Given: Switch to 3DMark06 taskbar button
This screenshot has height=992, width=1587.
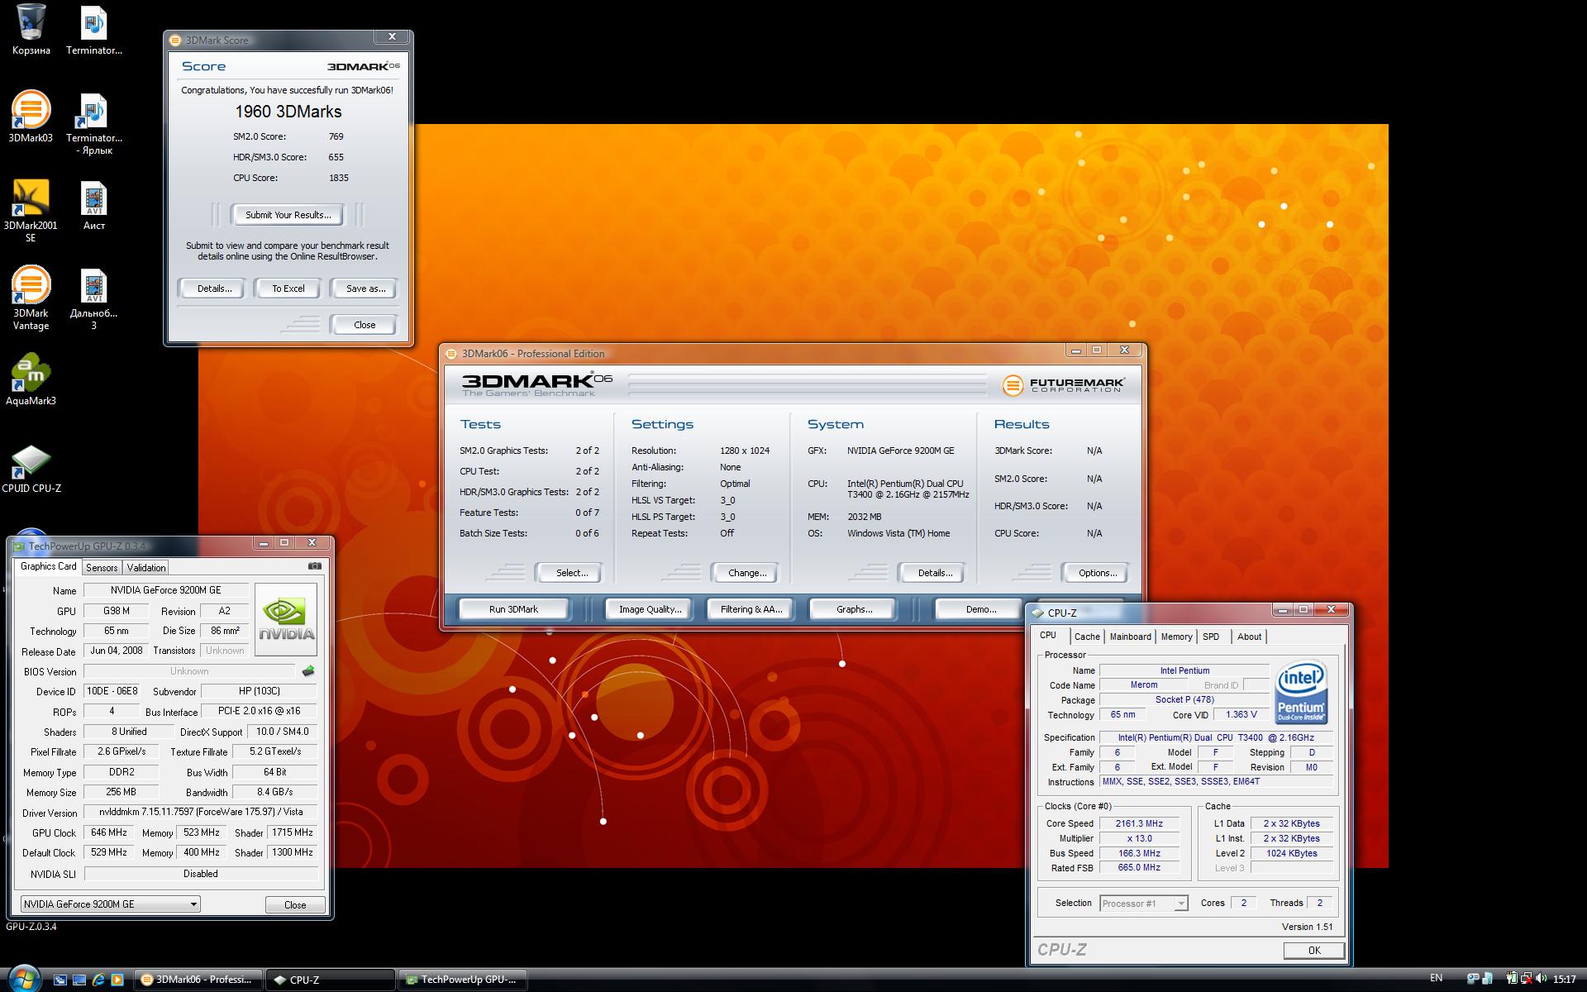Looking at the screenshot, I should pos(198,980).
